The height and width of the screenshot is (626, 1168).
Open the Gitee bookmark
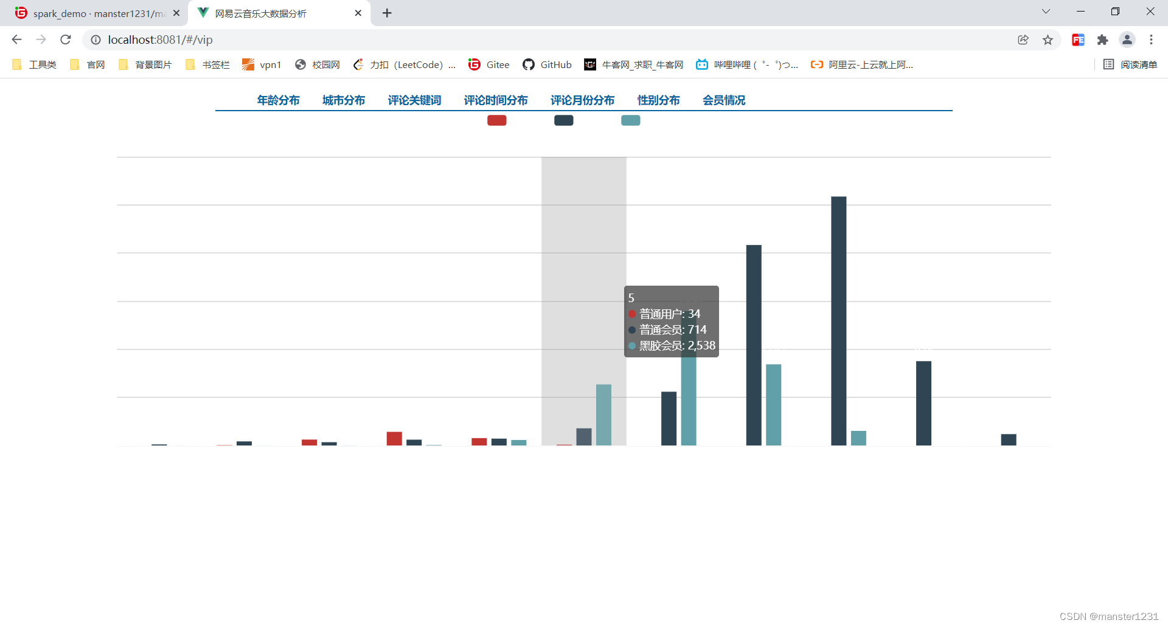pyautogui.click(x=489, y=64)
